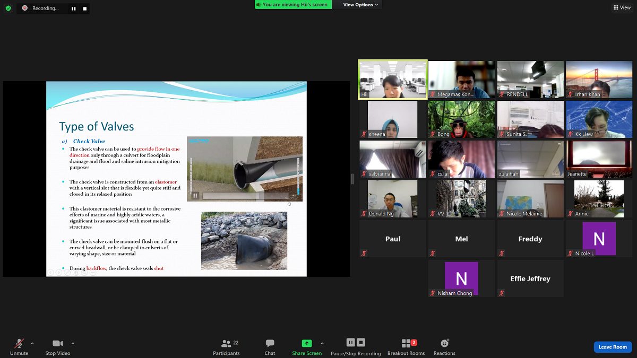Select RENDELL's video thumbnail
Screen dimensions: 637x358
pyautogui.click(x=530, y=80)
